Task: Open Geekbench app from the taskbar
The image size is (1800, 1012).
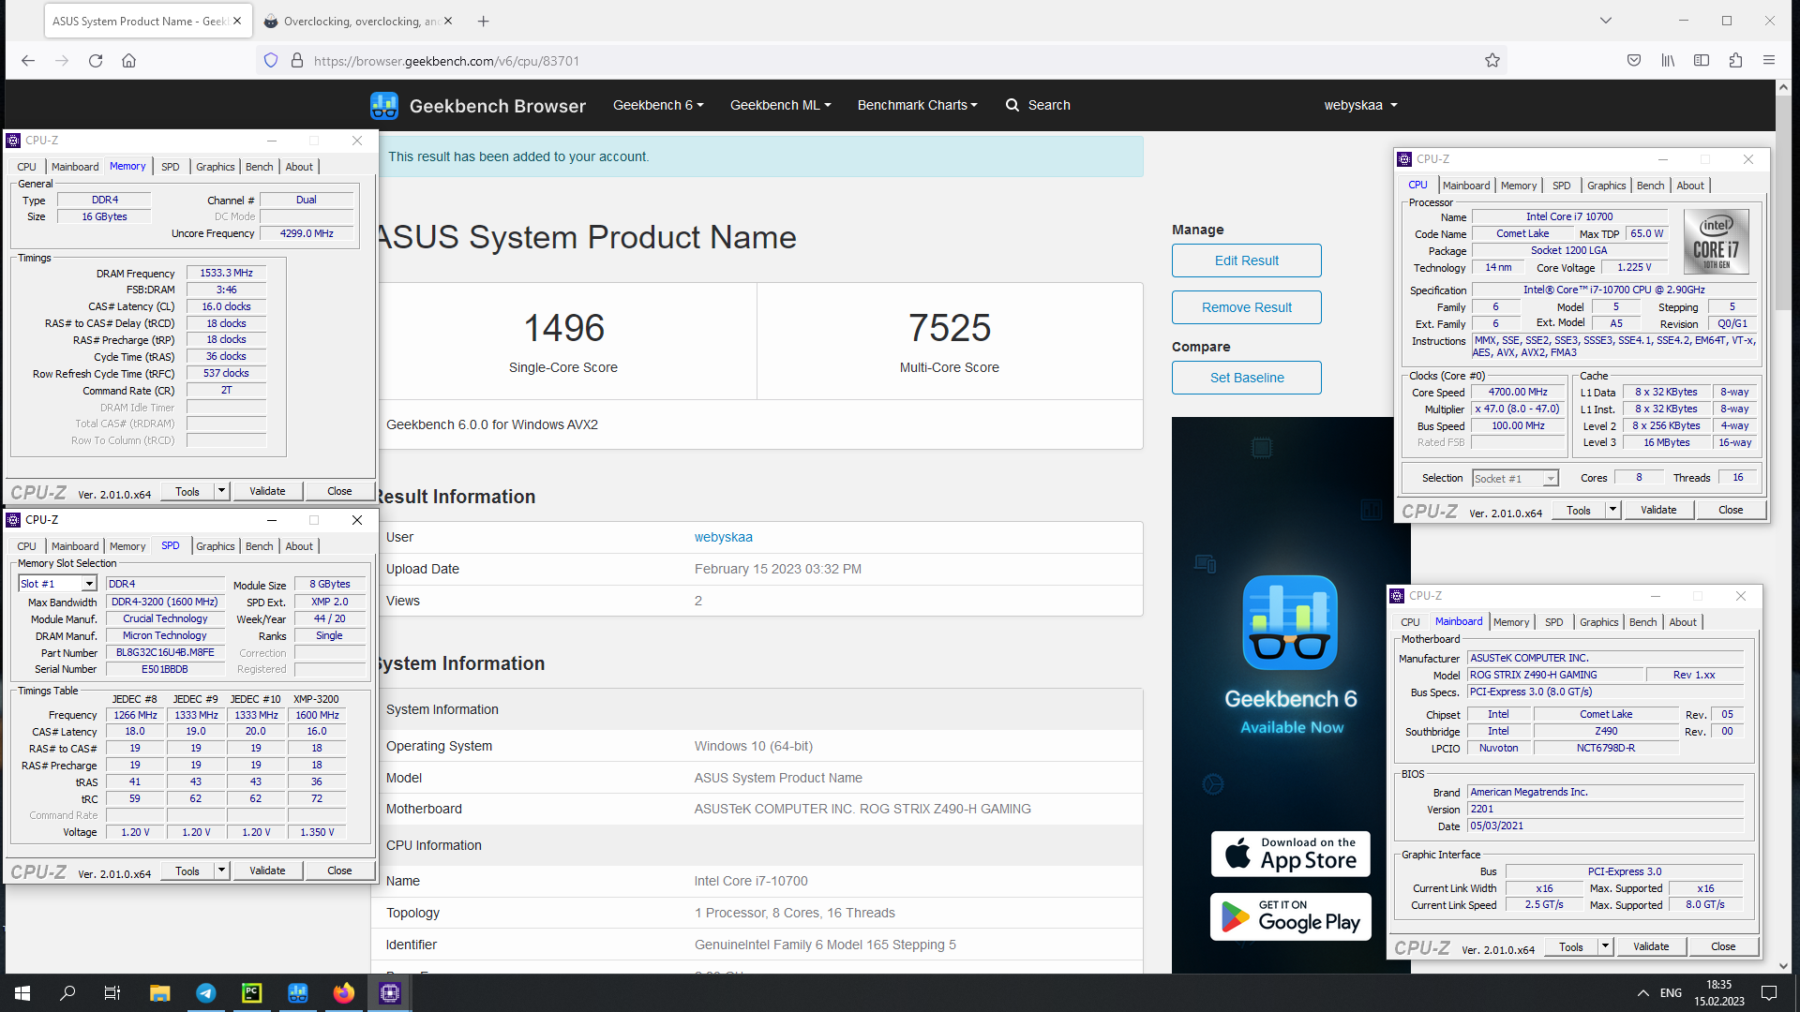Action: pyautogui.click(x=297, y=993)
